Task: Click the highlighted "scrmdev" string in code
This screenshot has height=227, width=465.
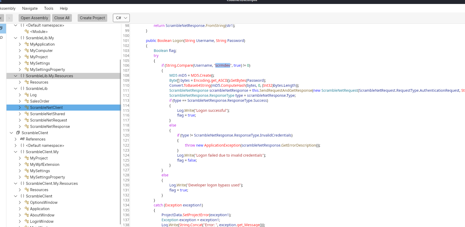Action: [223, 65]
